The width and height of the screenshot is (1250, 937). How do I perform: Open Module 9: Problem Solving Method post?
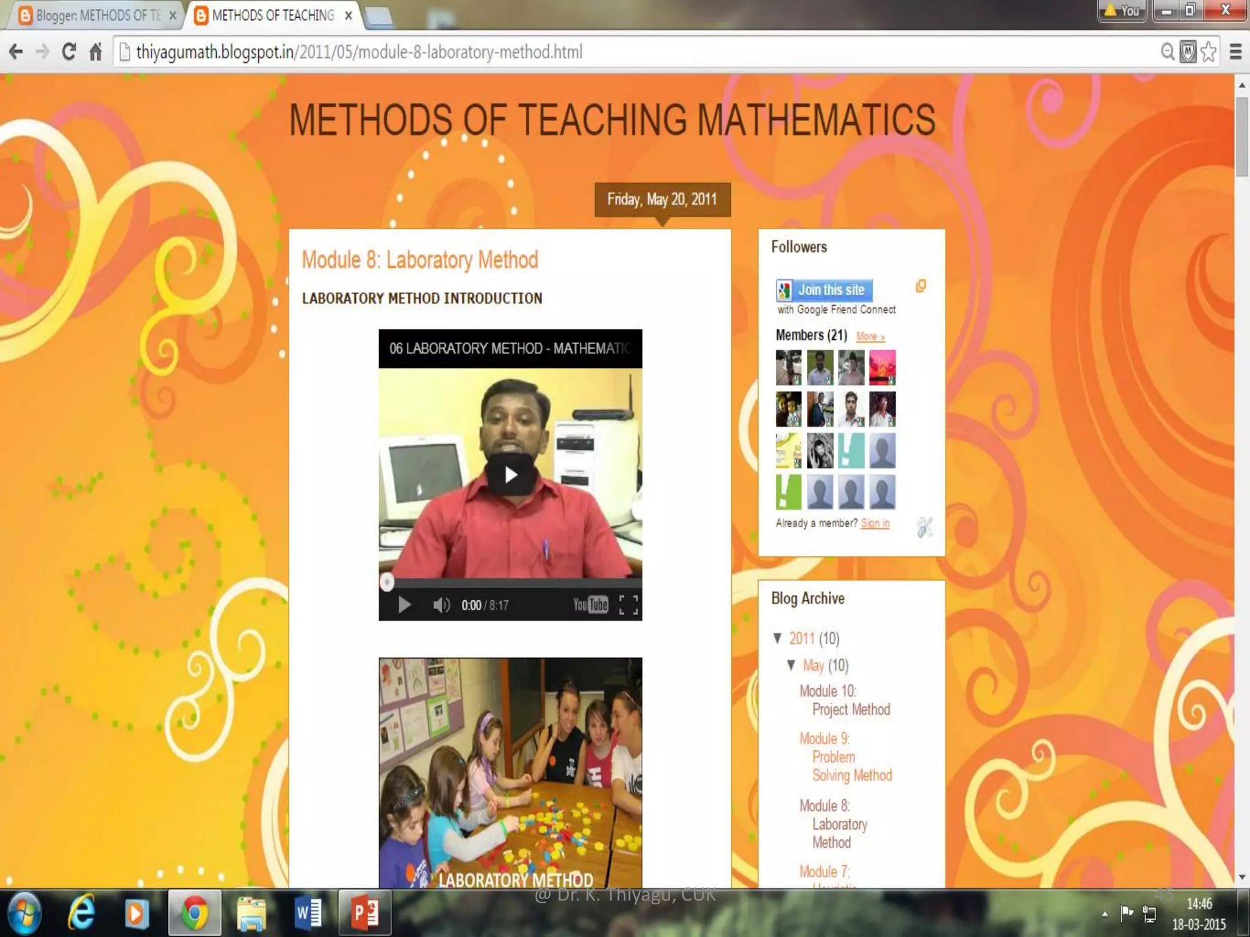pos(846,756)
